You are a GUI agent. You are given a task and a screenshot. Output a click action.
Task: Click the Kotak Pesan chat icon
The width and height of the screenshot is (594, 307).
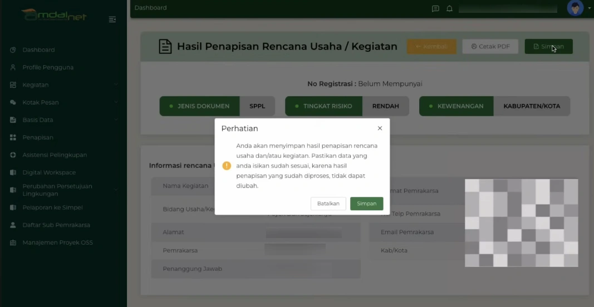tap(13, 102)
